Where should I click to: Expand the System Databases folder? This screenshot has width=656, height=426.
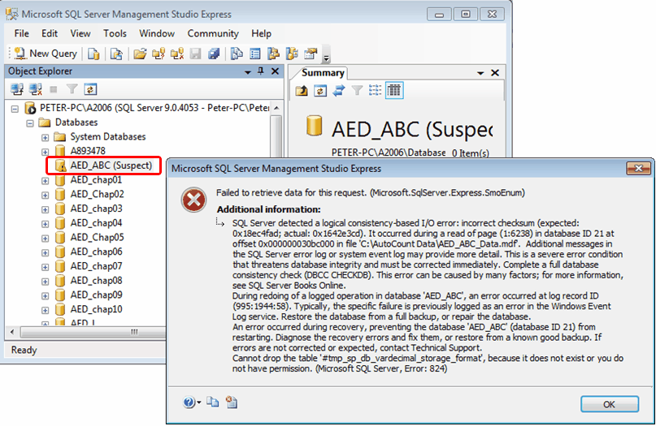click(x=45, y=137)
